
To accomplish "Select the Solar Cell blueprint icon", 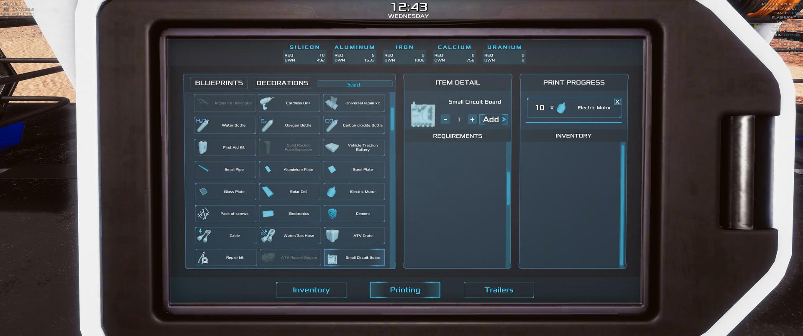I will (268, 192).
